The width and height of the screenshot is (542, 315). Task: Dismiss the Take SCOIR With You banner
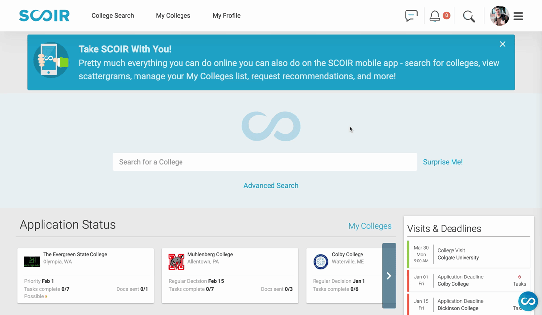(x=502, y=44)
